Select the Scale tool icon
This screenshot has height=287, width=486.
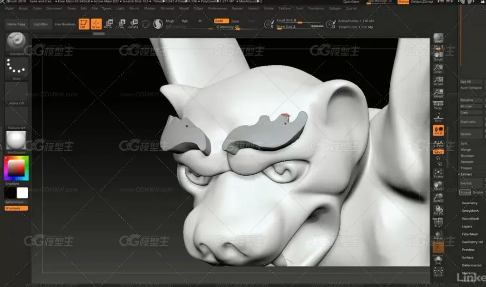pyautogui.click(x=120, y=24)
